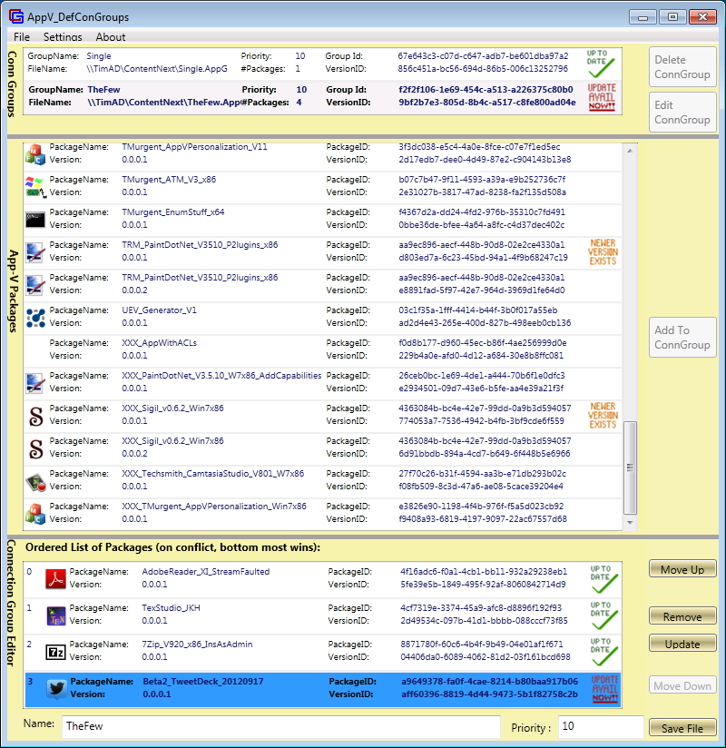Click Newer Version Exists badge on PaintDotNet row

603,251
